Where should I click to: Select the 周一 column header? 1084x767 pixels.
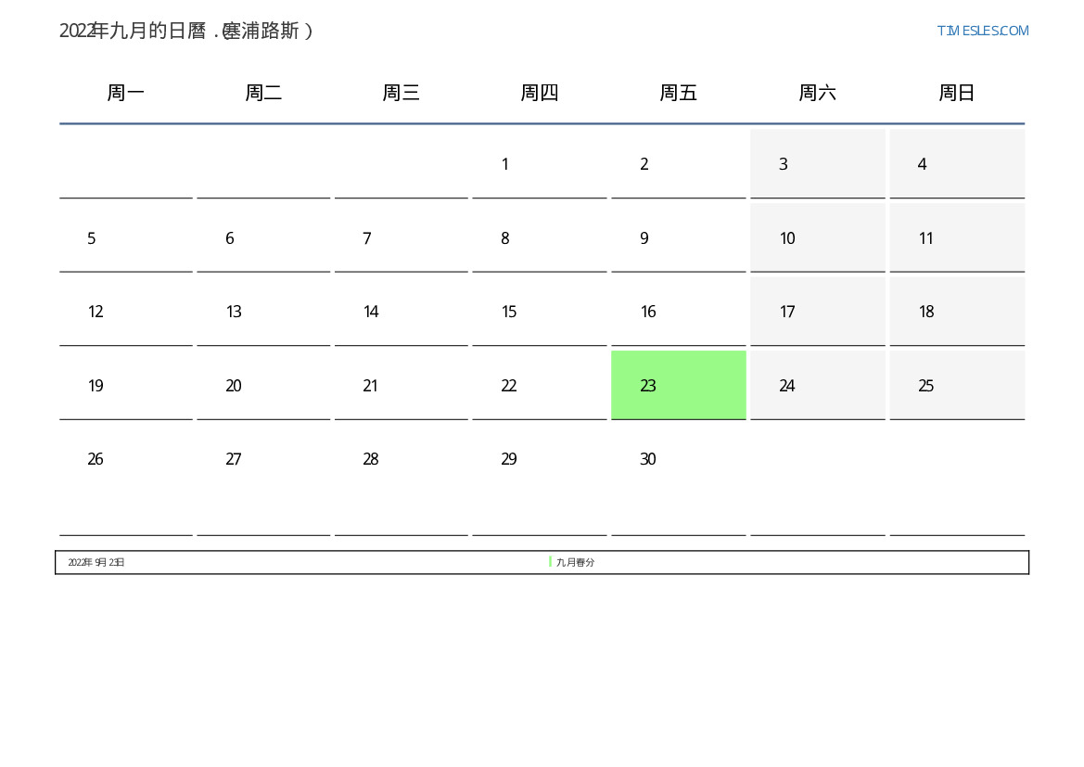[x=126, y=93]
